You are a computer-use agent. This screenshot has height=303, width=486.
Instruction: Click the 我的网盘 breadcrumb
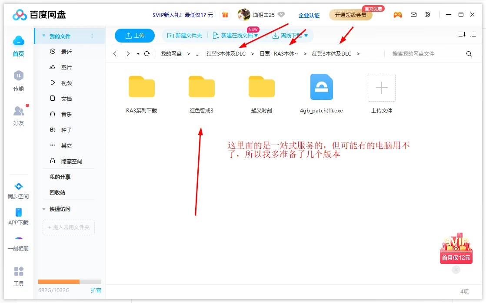pyautogui.click(x=171, y=54)
